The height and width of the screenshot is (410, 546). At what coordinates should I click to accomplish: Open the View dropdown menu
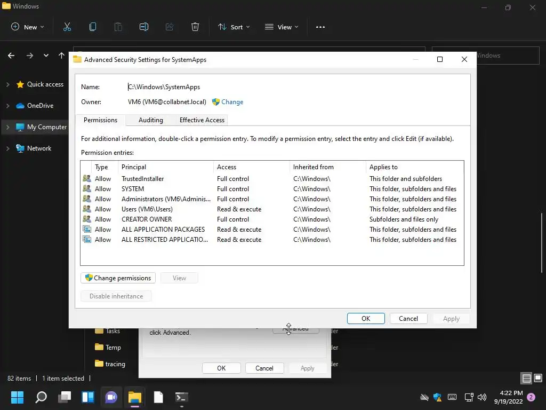click(282, 27)
